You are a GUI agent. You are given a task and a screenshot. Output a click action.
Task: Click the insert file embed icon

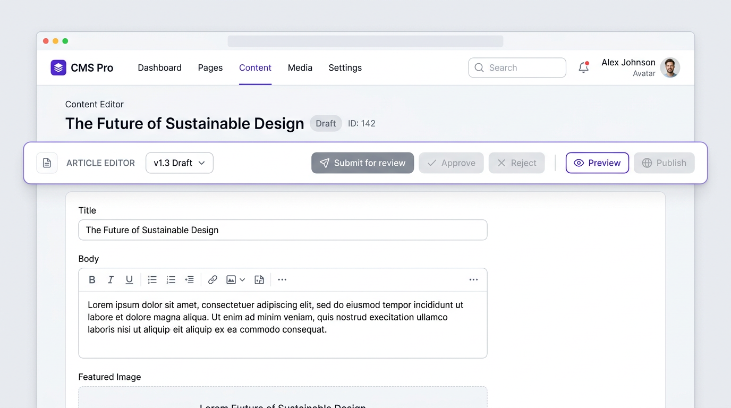(259, 280)
